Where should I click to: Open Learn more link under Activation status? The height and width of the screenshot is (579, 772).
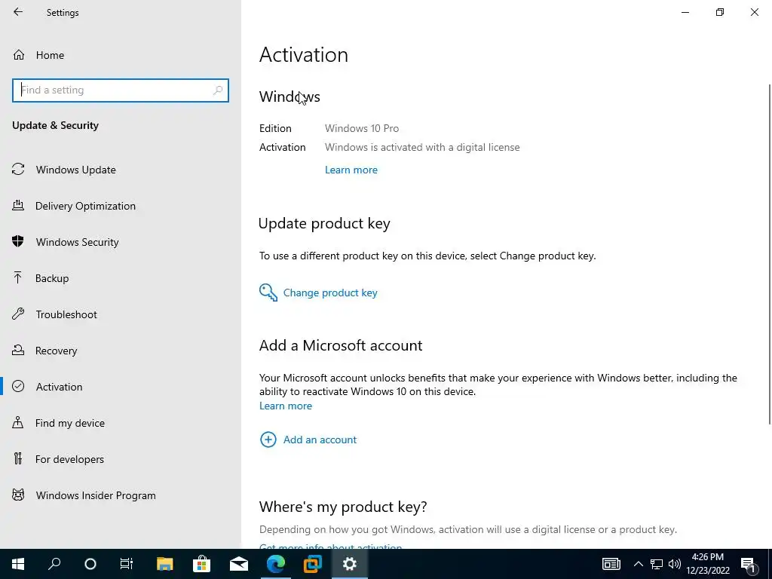pos(351,170)
